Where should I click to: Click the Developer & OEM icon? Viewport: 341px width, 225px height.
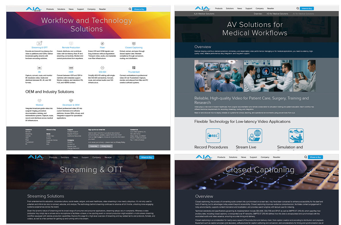pos(71,101)
